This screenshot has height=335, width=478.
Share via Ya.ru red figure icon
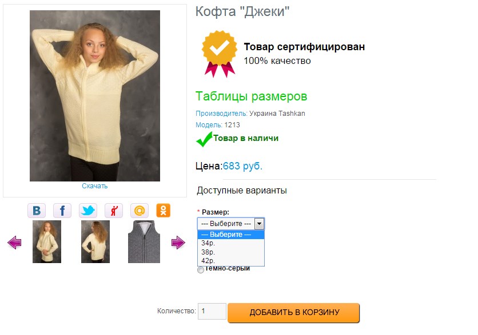(114, 211)
